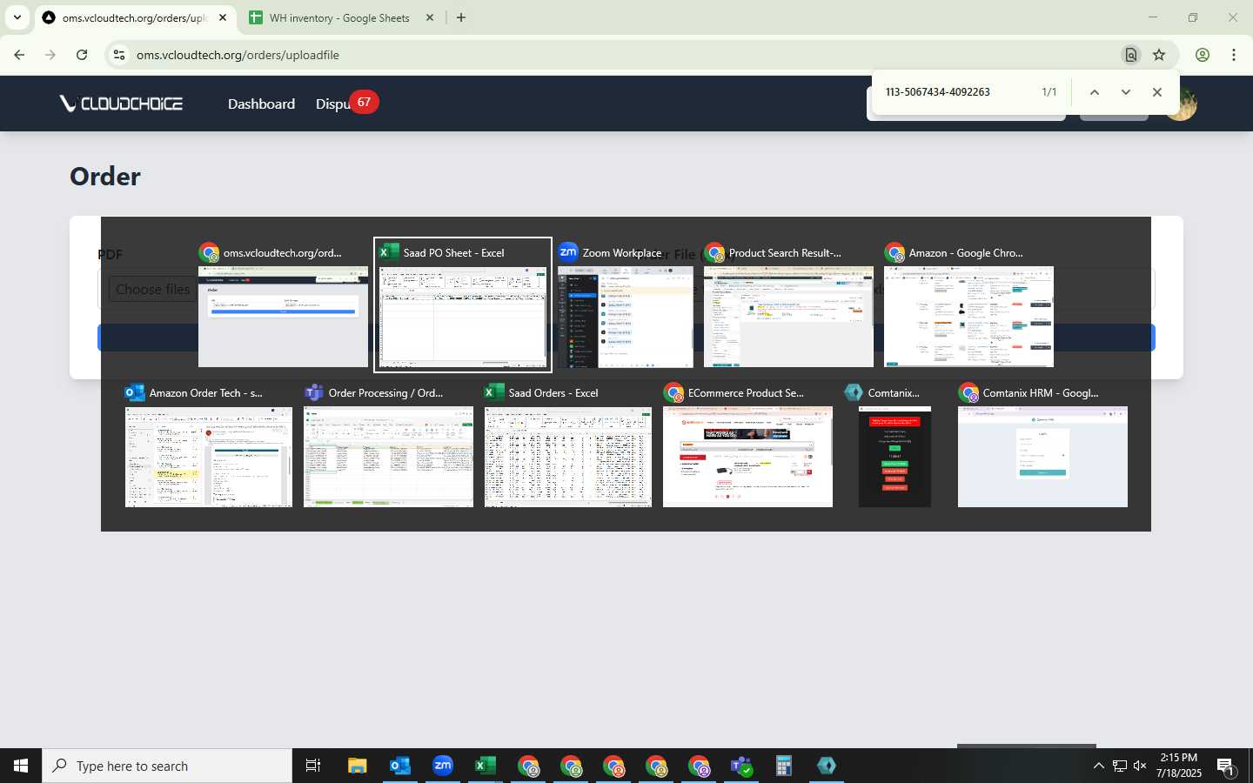
Task: Open the notification center icon
Action: [x=1226, y=766]
